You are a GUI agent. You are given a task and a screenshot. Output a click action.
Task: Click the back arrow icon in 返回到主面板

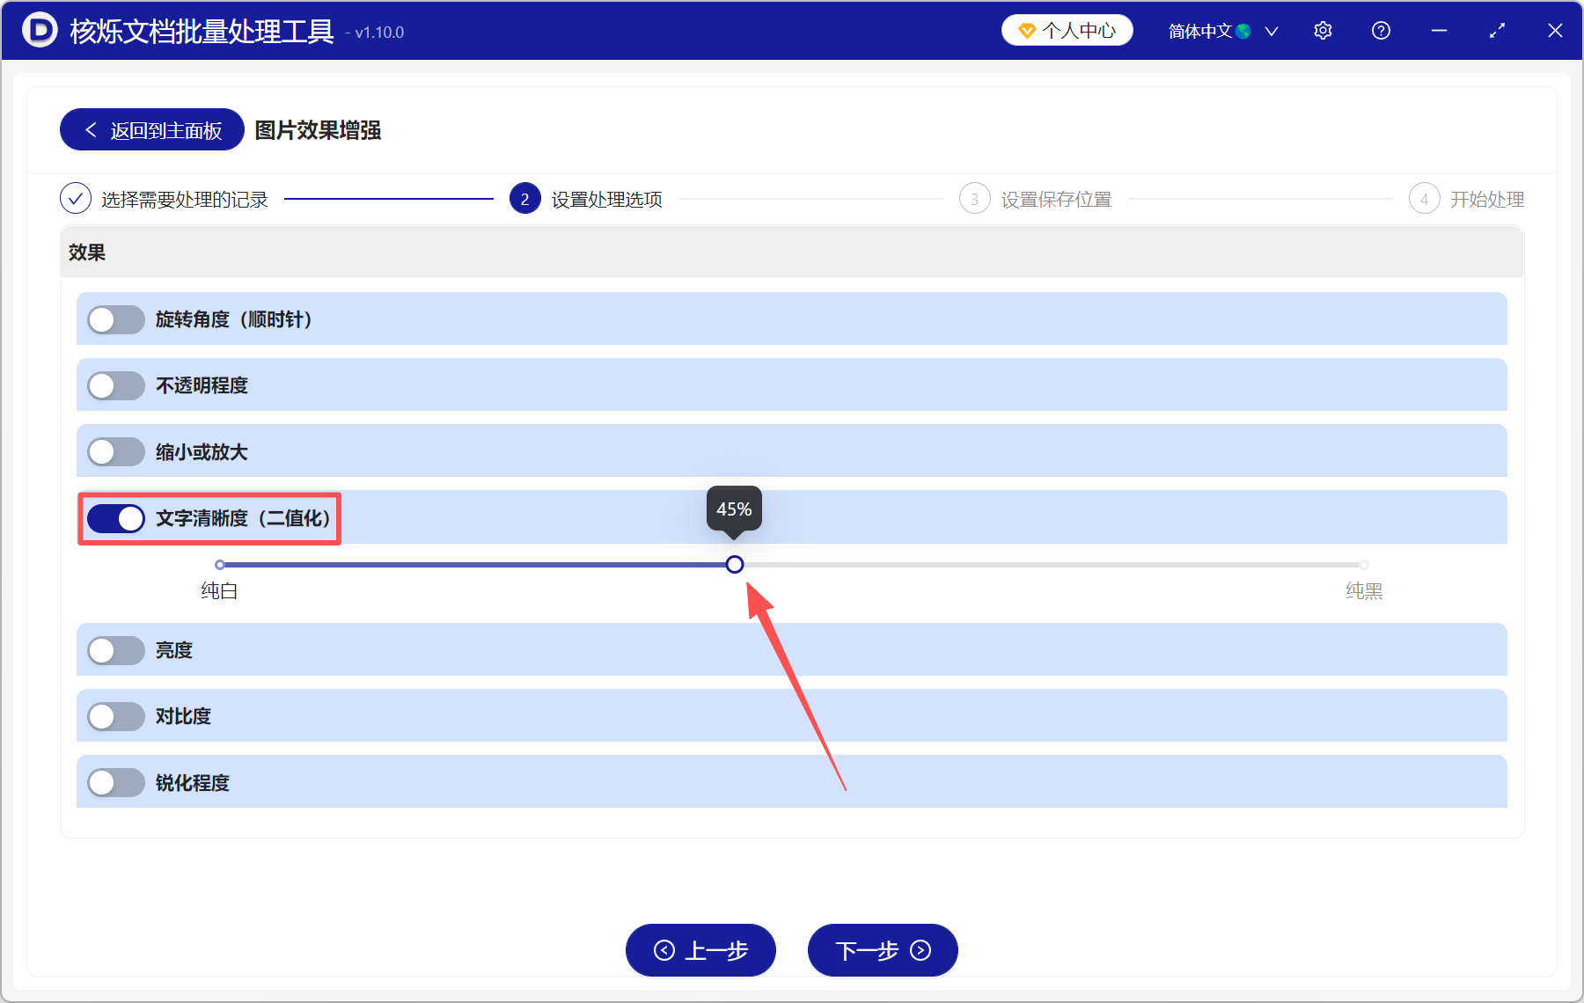[91, 129]
